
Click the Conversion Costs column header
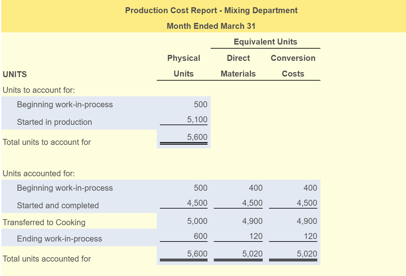point(293,66)
